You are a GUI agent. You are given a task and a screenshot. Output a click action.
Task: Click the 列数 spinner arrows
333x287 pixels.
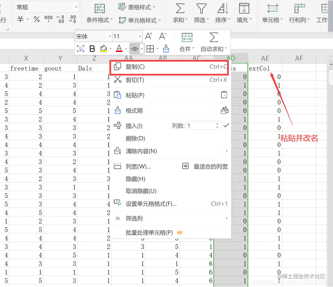tap(217, 126)
